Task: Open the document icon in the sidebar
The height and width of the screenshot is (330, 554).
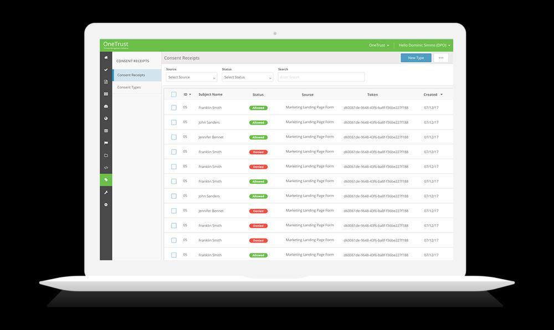Action: (x=106, y=82)
